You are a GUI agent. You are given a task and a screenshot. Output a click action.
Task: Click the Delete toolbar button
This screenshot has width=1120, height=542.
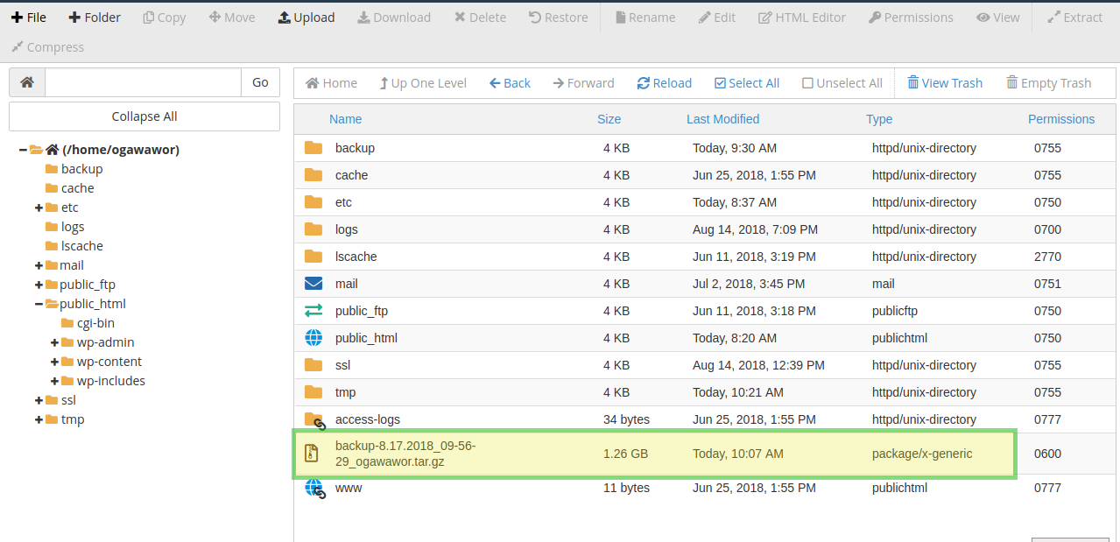[x=480, y=18]
